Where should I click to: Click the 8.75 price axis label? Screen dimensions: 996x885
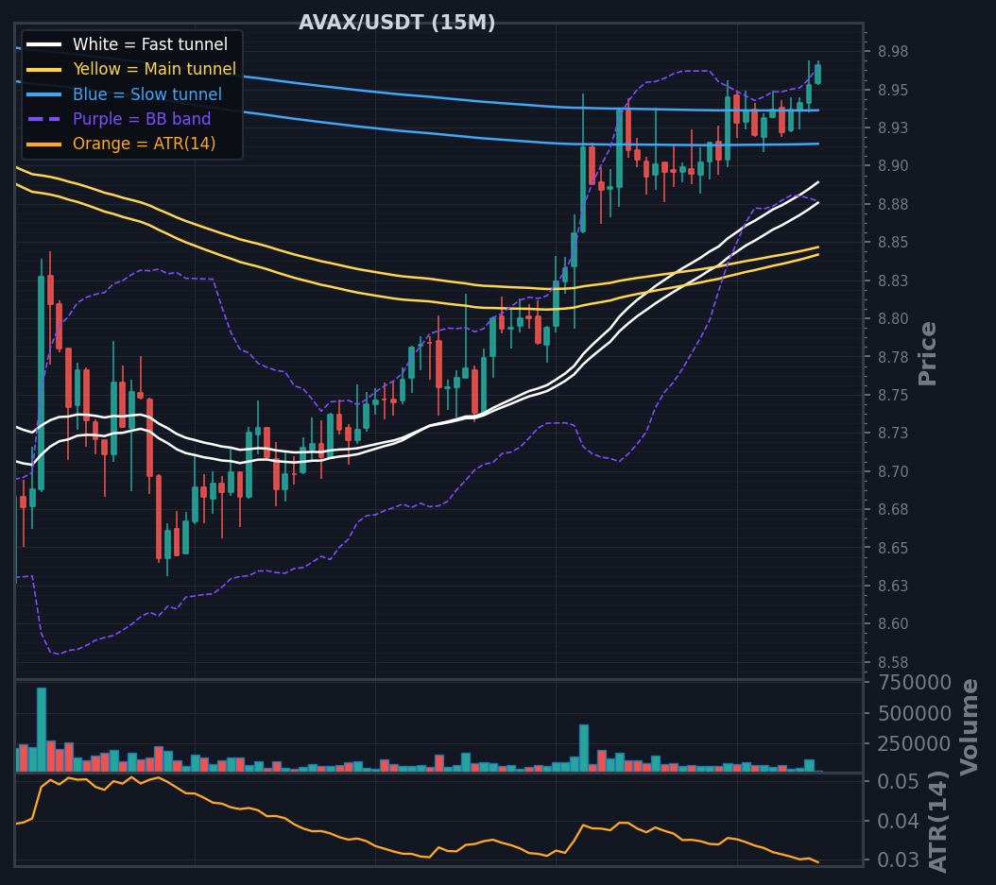(893, 395)
